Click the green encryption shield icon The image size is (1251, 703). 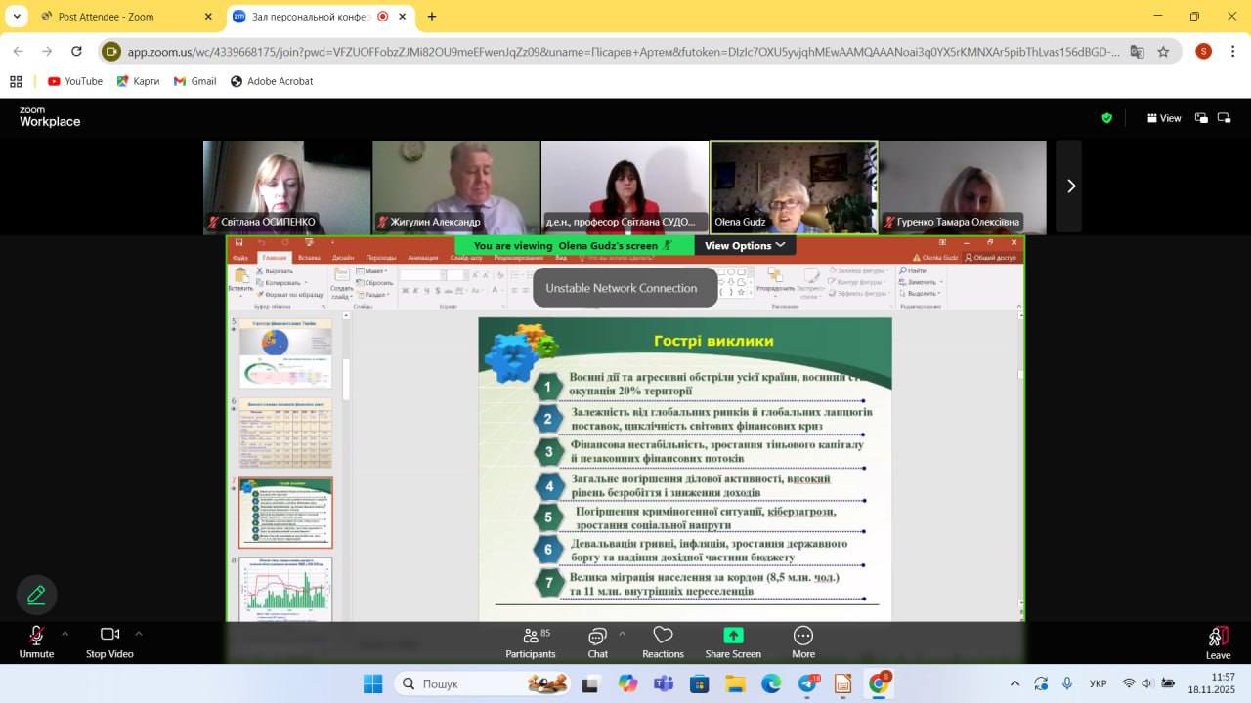(x=1106, y=118)
